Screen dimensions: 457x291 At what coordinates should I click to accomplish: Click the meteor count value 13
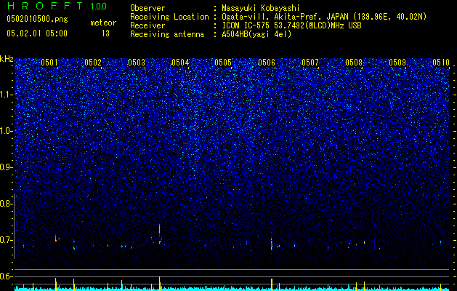(105, 33)
